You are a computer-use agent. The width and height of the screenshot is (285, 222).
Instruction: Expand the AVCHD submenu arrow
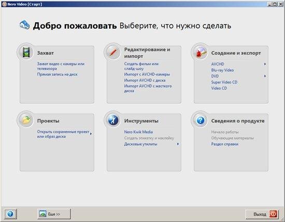(x=265, y=64)
